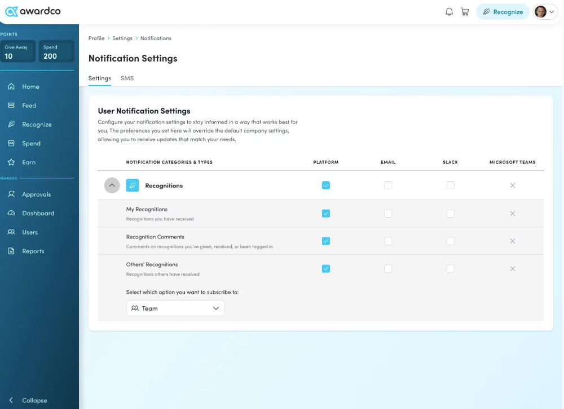Viewport: 564px width, 409px height.
Task: Select the Feed icon in the sidebar
Action: tap(11, 105)
